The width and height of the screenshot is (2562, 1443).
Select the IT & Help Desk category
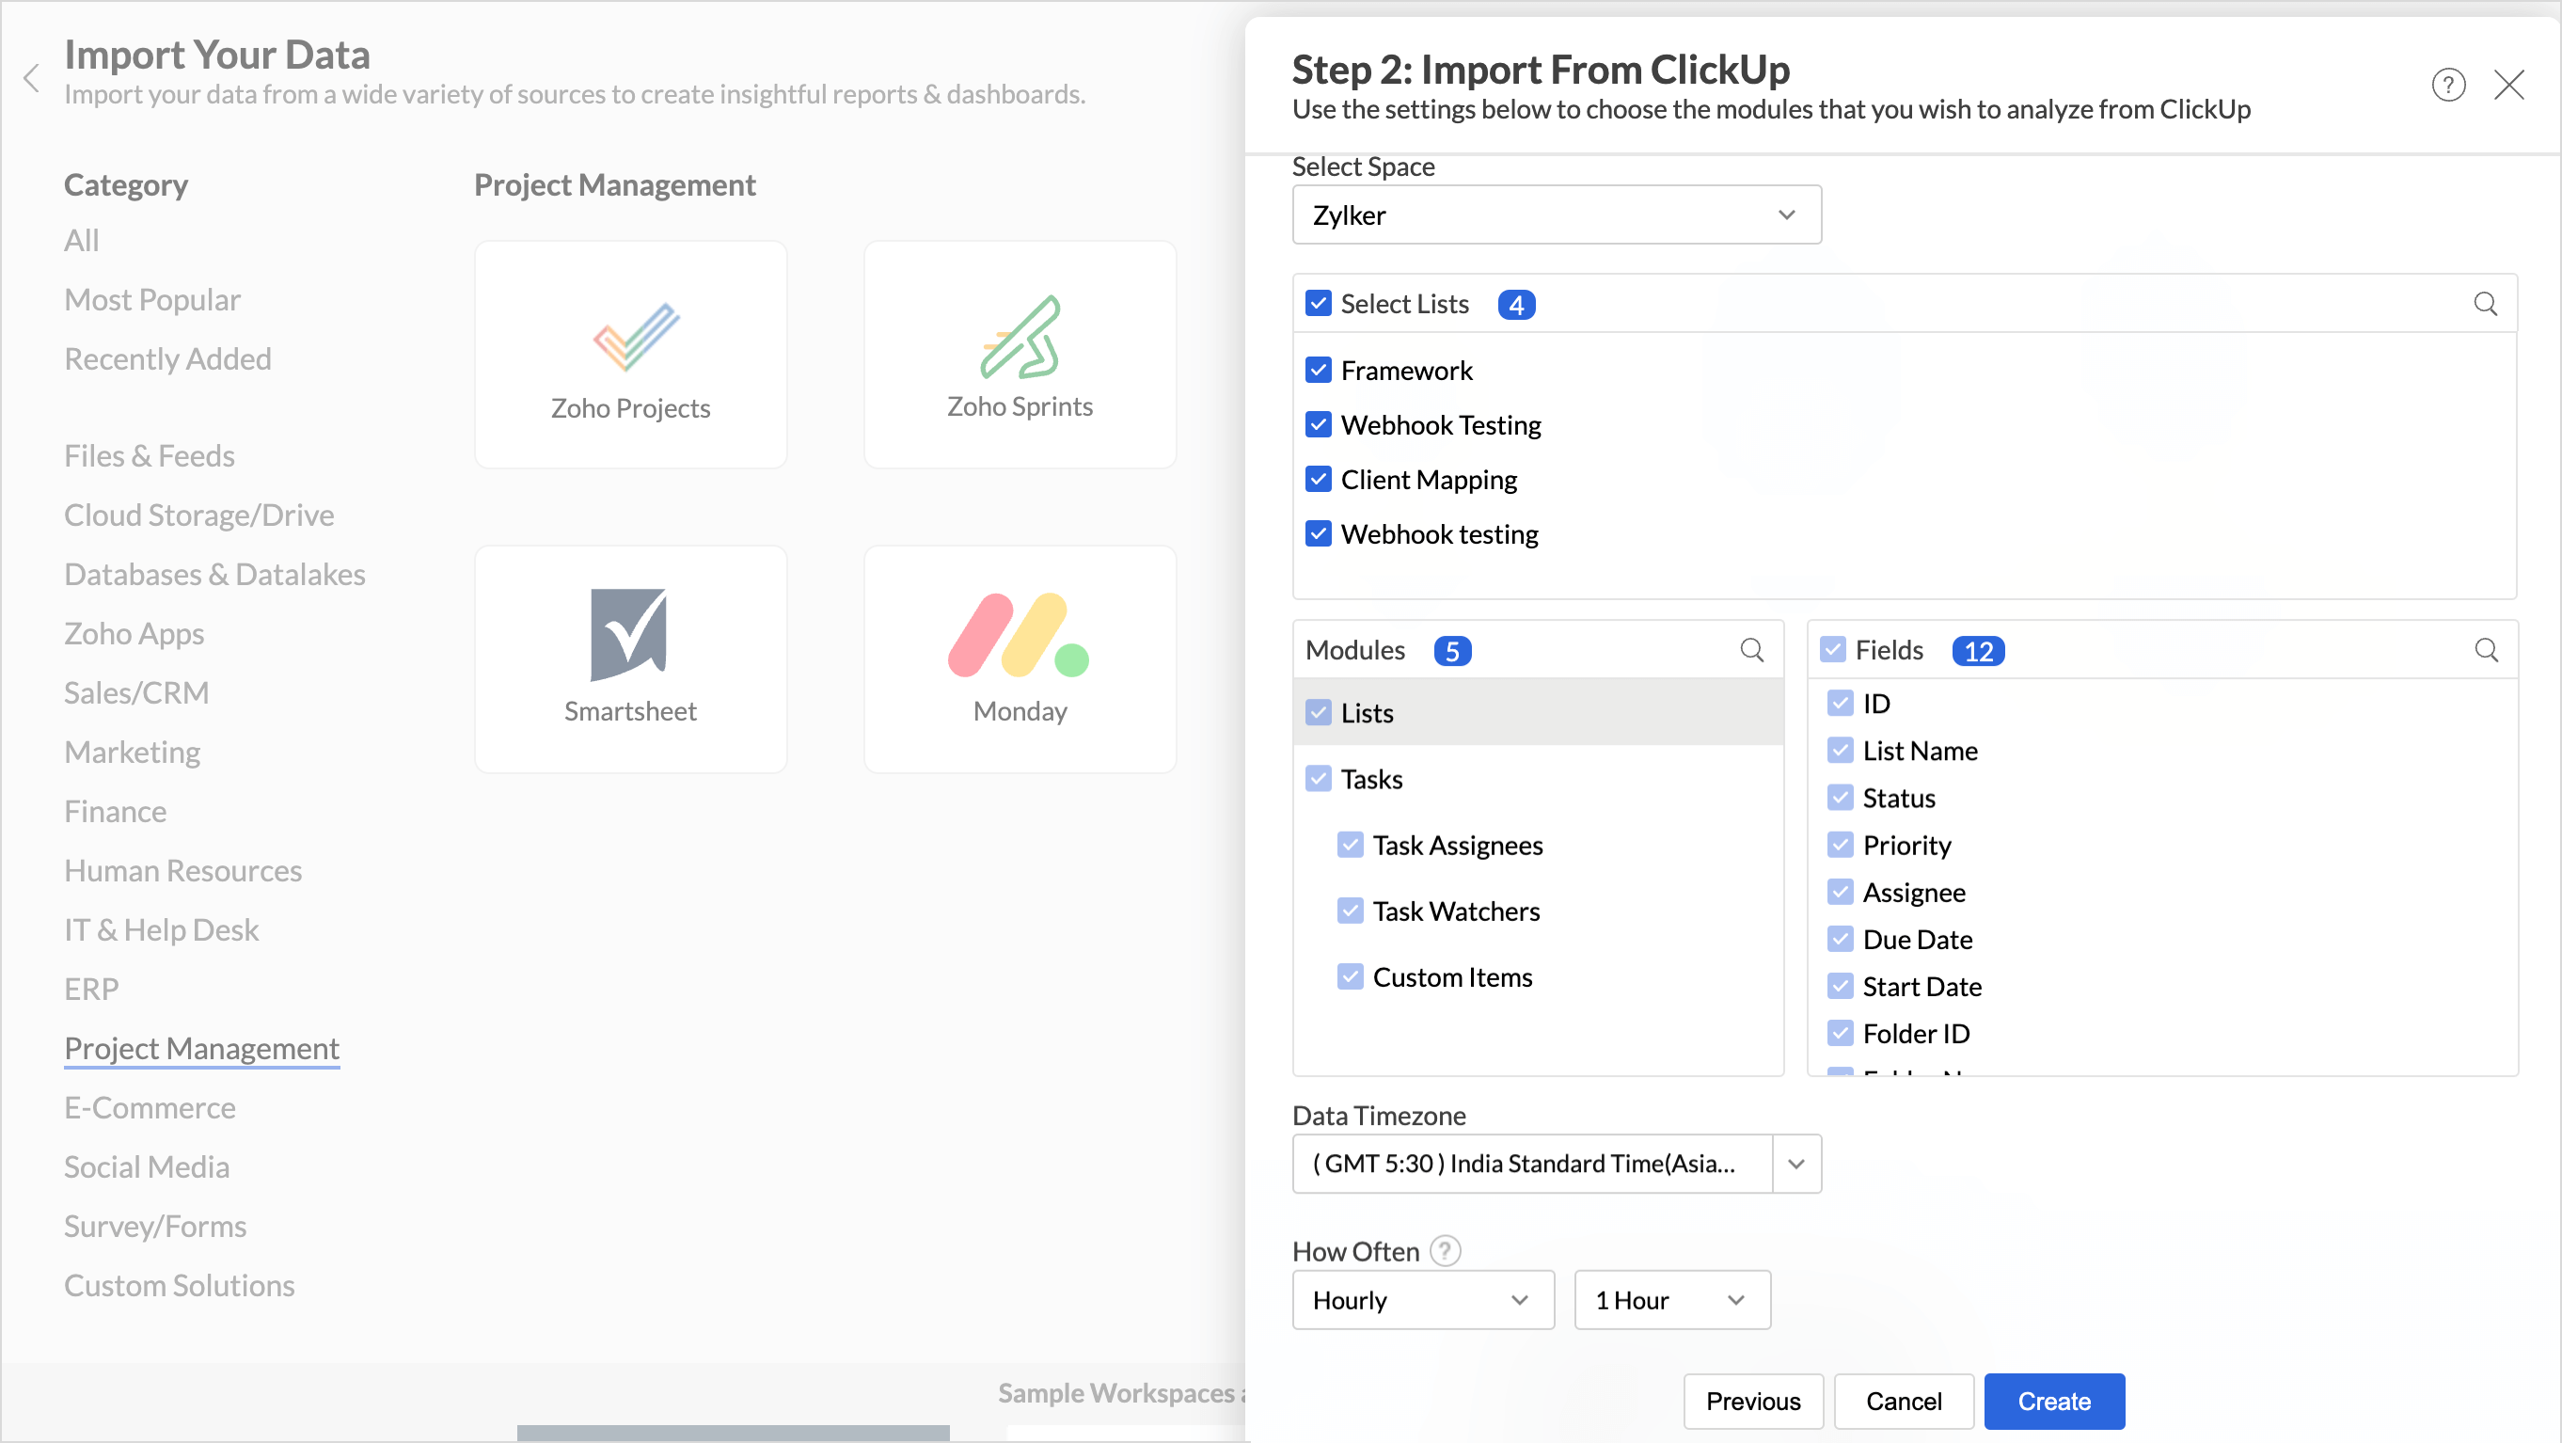coord(161,929)
